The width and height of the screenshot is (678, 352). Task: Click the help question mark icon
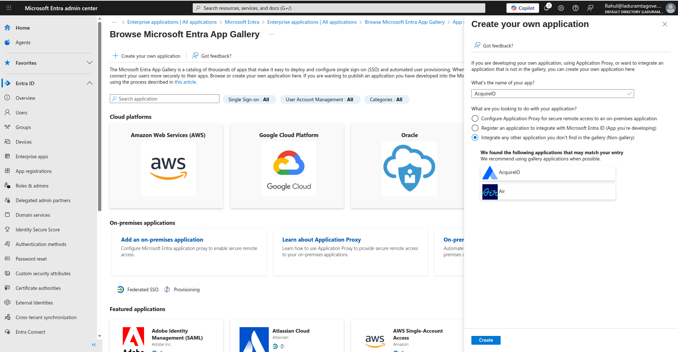[576, 8]
